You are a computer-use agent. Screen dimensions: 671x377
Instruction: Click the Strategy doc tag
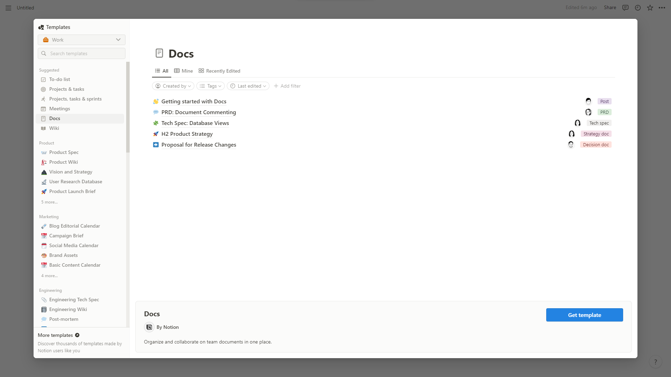596,134
